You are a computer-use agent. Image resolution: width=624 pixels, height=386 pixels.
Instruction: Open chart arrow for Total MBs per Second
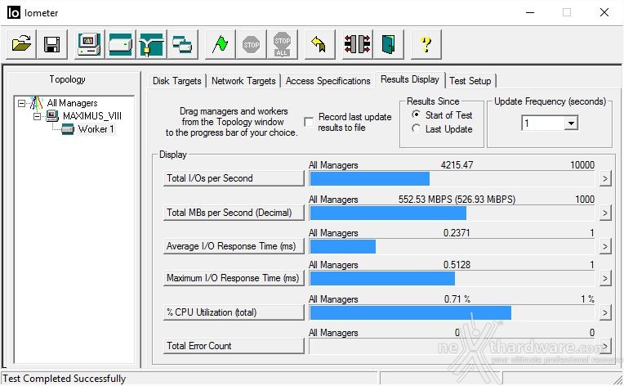605,213
